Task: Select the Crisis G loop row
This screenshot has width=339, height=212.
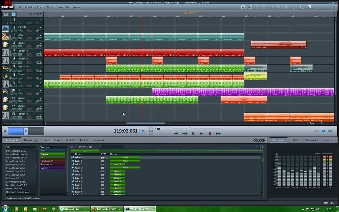Action: pos(166,178)
